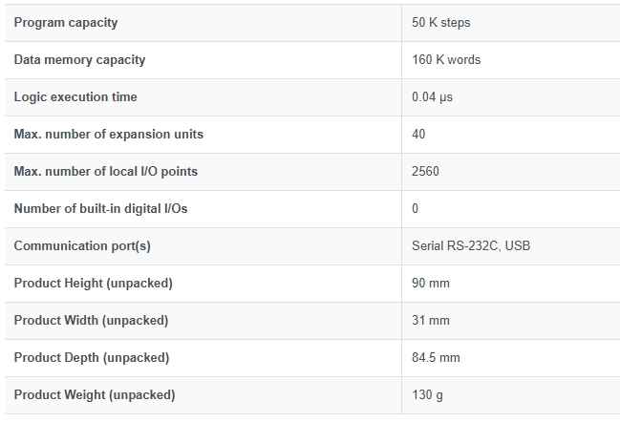This screenshot has width=620, height=423.
Task: Click the Communication port(s) label
Action: click(82, 246)
